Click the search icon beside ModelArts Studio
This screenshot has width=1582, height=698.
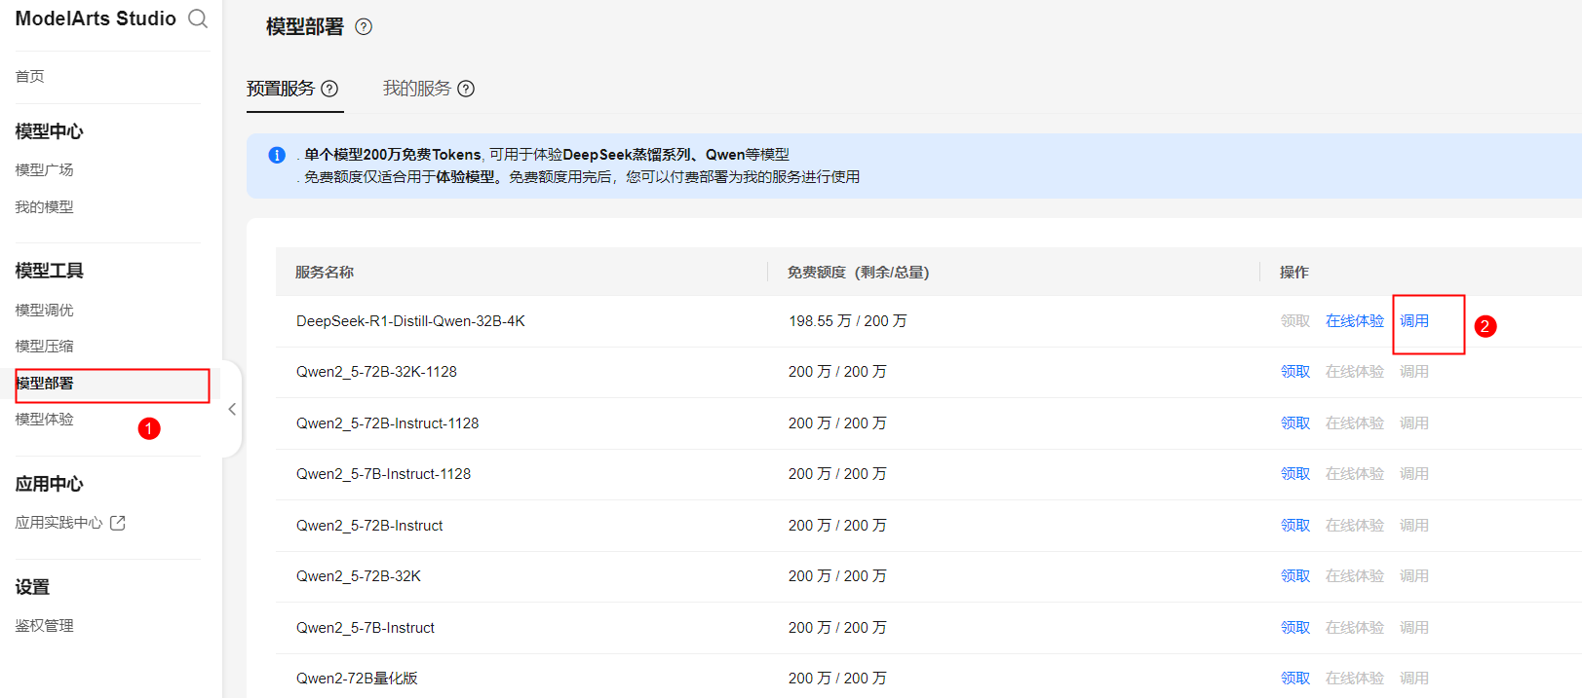pyautogui.click(x=198, y=18)
